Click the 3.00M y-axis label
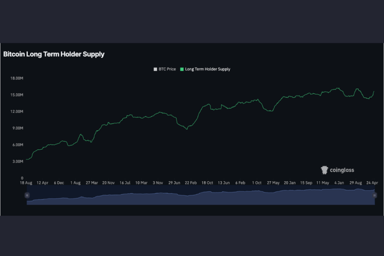 click(18, 161)
